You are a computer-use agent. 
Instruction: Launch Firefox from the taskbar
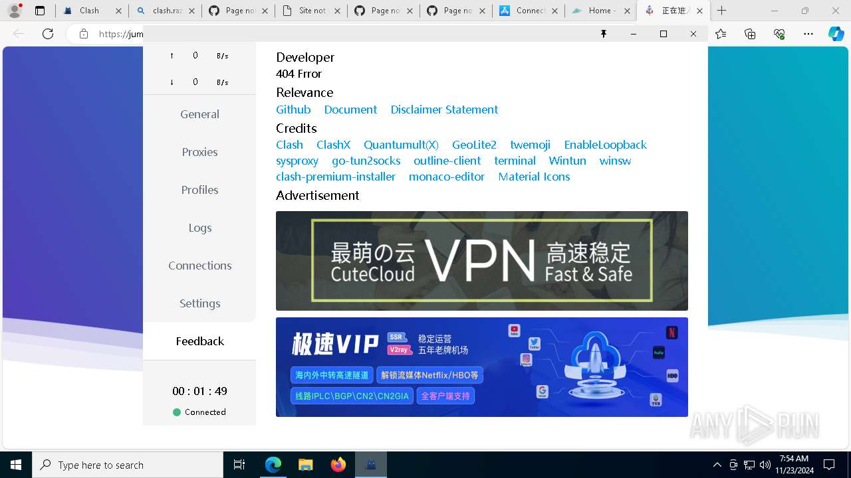[x=338, y=465]
